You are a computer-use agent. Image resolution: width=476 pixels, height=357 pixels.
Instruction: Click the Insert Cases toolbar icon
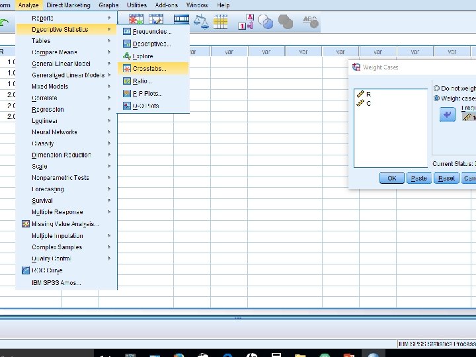pyautogui.click(x=136, y=20)
